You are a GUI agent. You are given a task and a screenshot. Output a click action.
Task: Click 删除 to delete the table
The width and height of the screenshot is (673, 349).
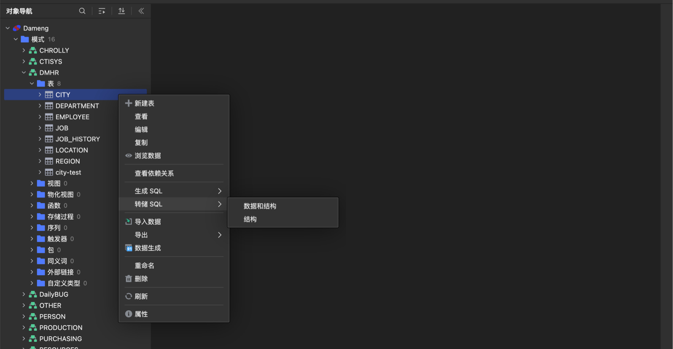(x=141, y=279)
